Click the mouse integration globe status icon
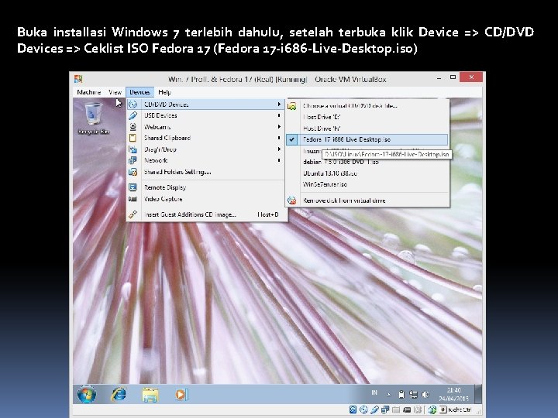 coord(432,409)
